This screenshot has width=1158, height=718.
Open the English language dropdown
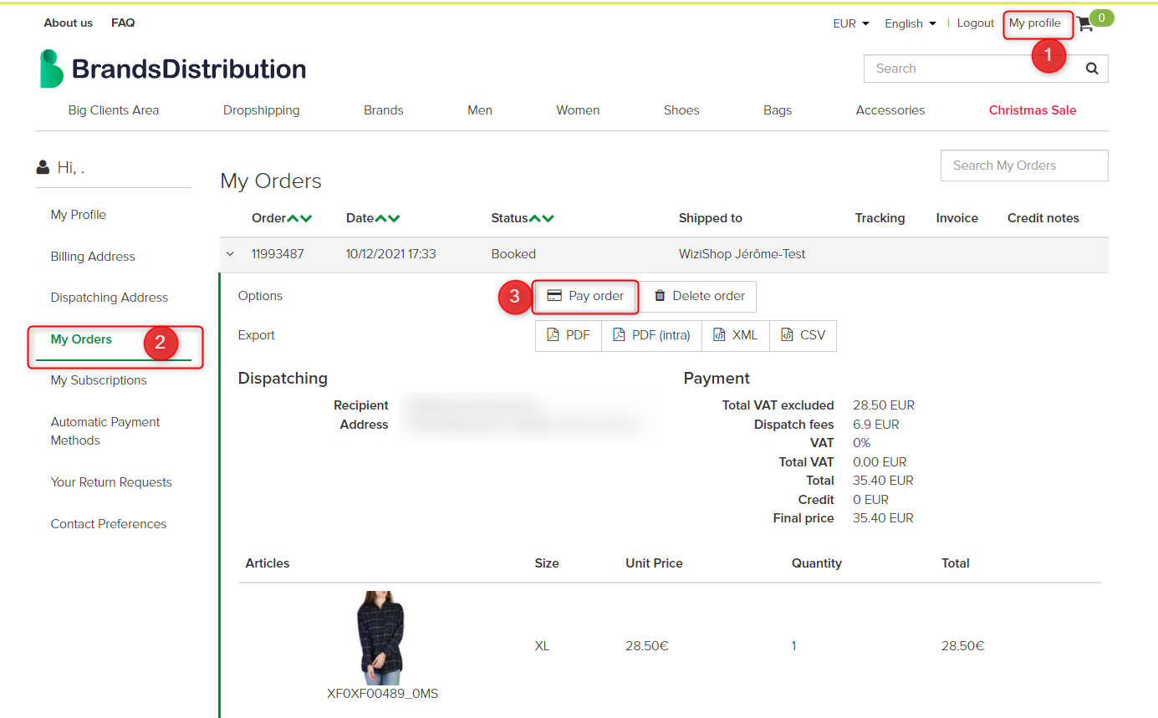pos(911,23)
